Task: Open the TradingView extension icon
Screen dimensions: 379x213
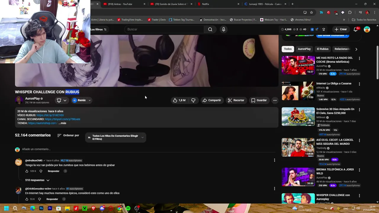Action: click(x=321, y=12)
